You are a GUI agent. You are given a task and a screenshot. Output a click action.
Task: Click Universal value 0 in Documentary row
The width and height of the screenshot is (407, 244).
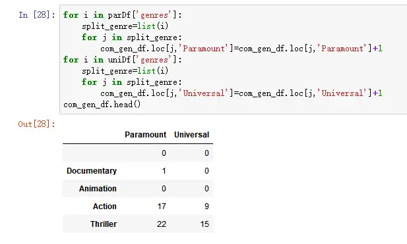206,171
